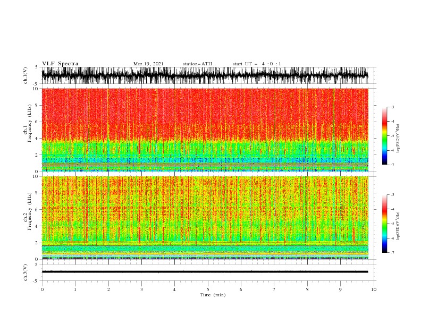
Task: Click the "10" tick on the time axis
Action: coord(374,289)
